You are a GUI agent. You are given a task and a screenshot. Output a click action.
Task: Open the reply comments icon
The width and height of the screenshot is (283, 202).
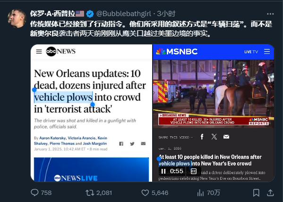(34, 193)
